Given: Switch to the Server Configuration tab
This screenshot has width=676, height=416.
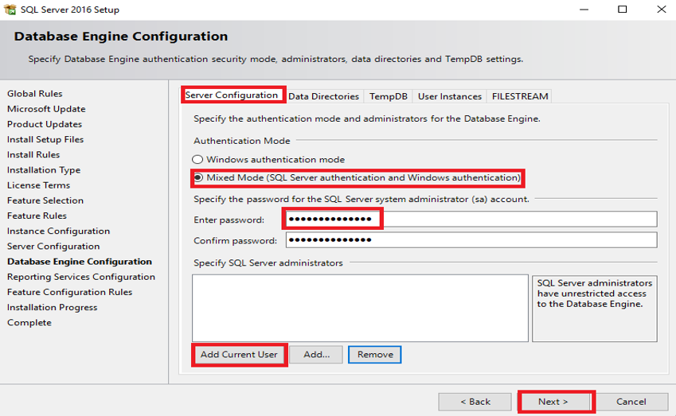Looking at the screenshot, I should coord(232,95).
